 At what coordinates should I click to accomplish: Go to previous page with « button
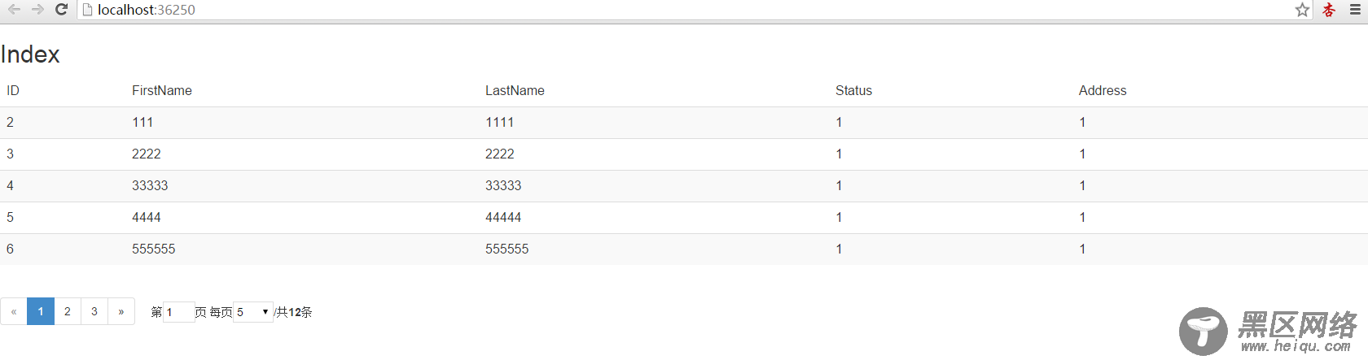14,311
